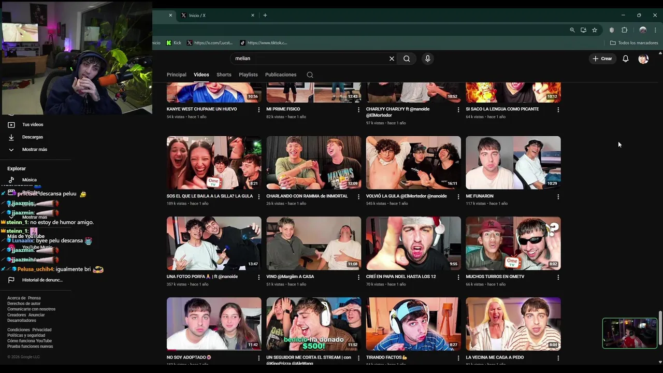
Task: Open the 'ME FUNARON' video thumbnail
Action: tap(513, 163)
